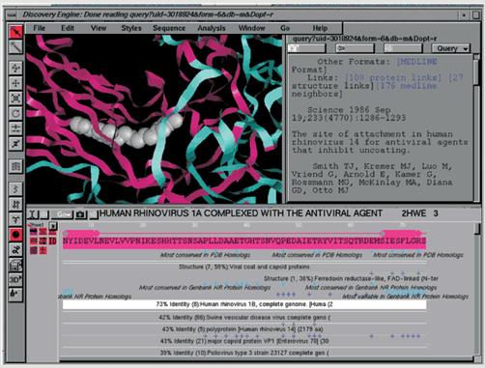Click the 3D view button in sidebar
485x368 pixels.
click(15, 279)
